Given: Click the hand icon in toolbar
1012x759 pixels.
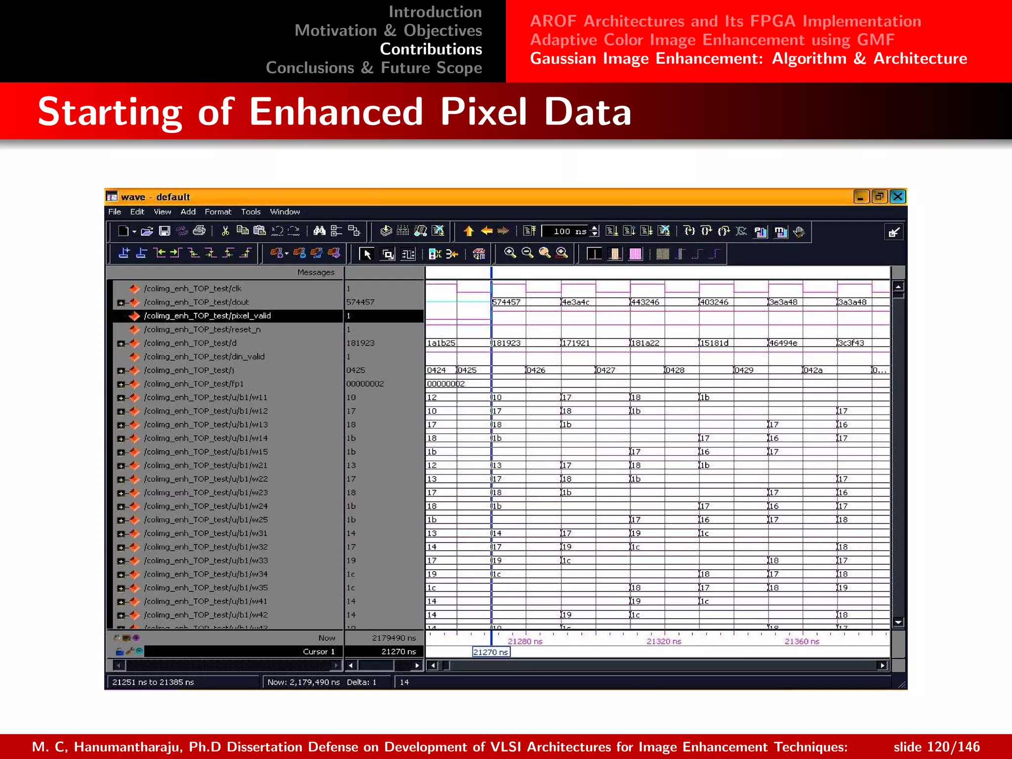Looking at the screenshot, I should pos(799,231).
